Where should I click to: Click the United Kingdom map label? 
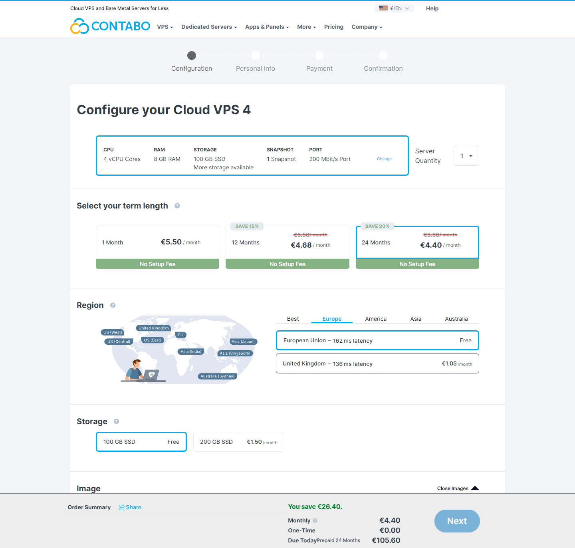tap(154, 328)
